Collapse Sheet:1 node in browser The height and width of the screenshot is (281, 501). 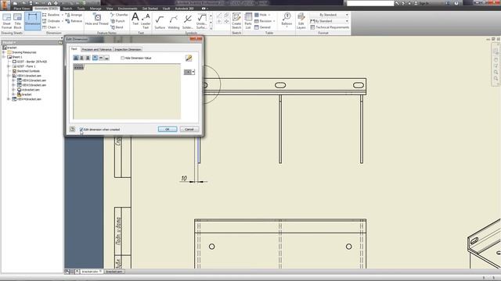point(3,57)
